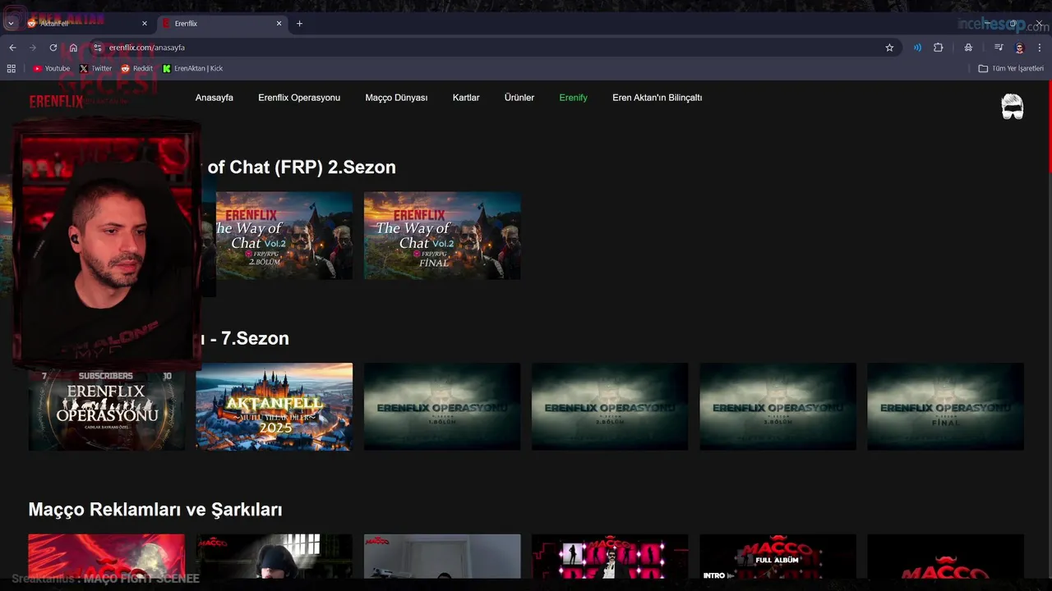Close the Erenflix tab
The width and height of the screenshot is (1052, 591).
[x=279, y=24]
